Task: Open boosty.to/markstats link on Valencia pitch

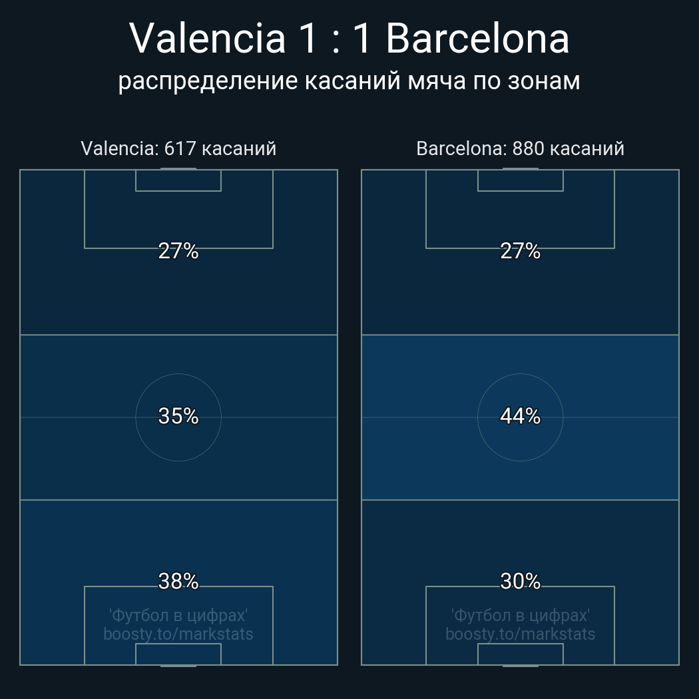Action: pyautogui.click(x=178, y=634)
